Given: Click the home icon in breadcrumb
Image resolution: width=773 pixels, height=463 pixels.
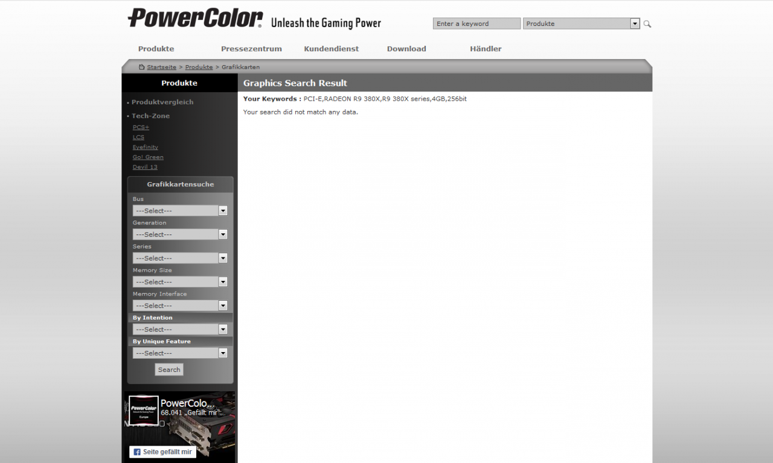Looking at the screenshot, I should (x=142, y=67).
